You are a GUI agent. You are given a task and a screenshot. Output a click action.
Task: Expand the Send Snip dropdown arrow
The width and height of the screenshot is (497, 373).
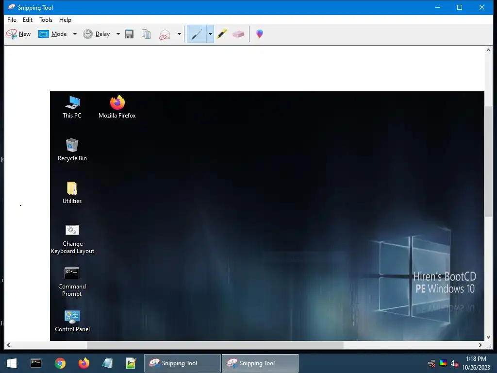click(x=179, y=34)
